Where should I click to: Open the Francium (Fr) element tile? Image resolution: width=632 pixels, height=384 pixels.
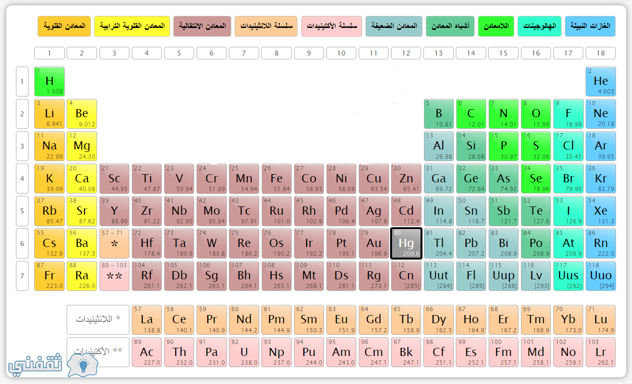tap(49, 275)
